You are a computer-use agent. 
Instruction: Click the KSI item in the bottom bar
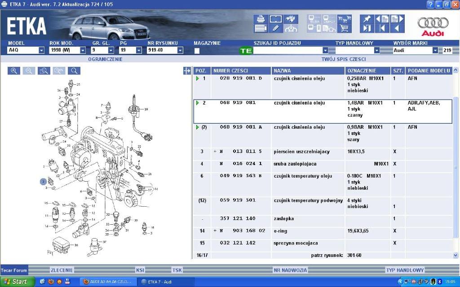click(x=140, y=270)
